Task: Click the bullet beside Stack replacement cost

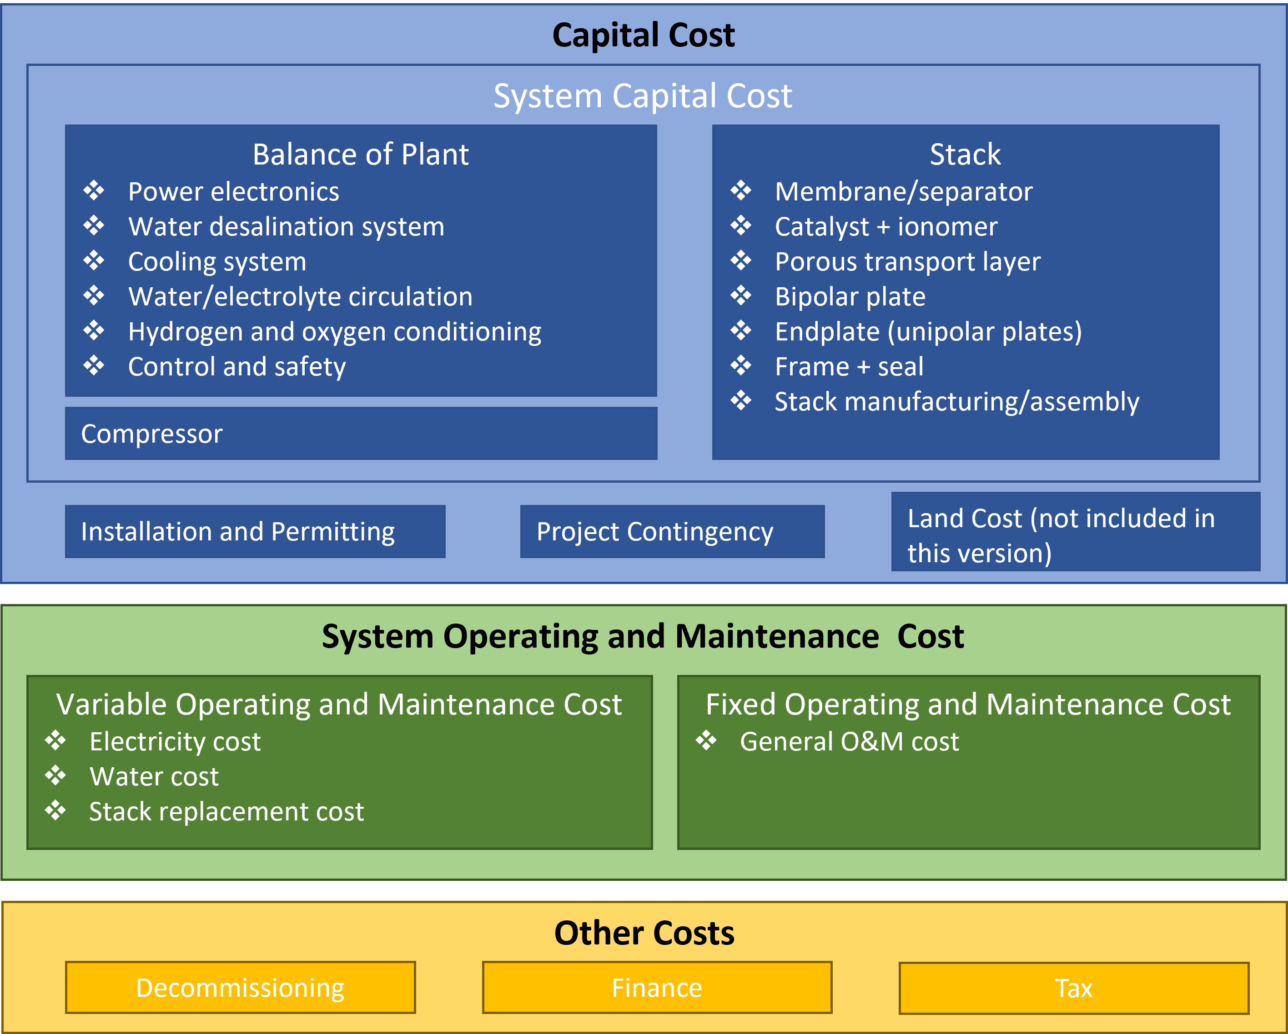Action: (55, 811)
